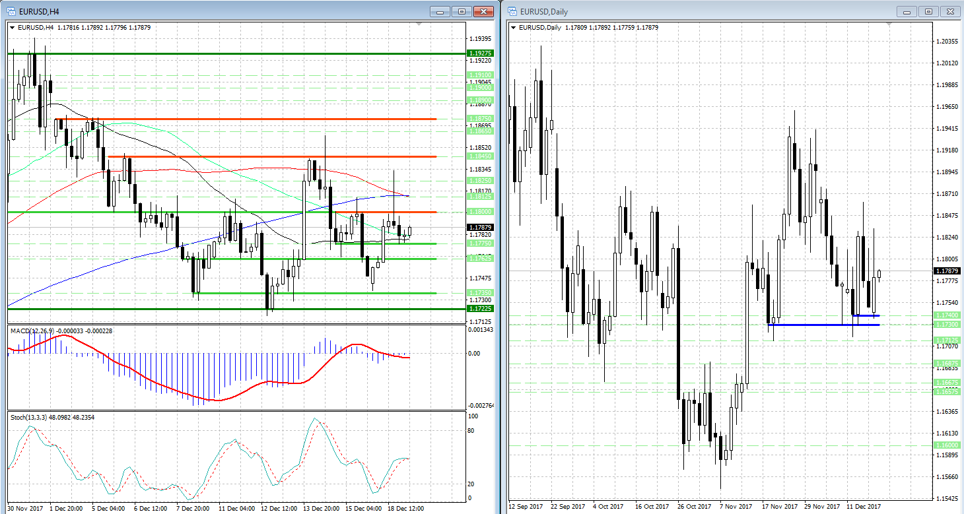Click the chart shift triangle on H4 chart
The height and width of the screenshot is (514, 964).
point(418,25)
